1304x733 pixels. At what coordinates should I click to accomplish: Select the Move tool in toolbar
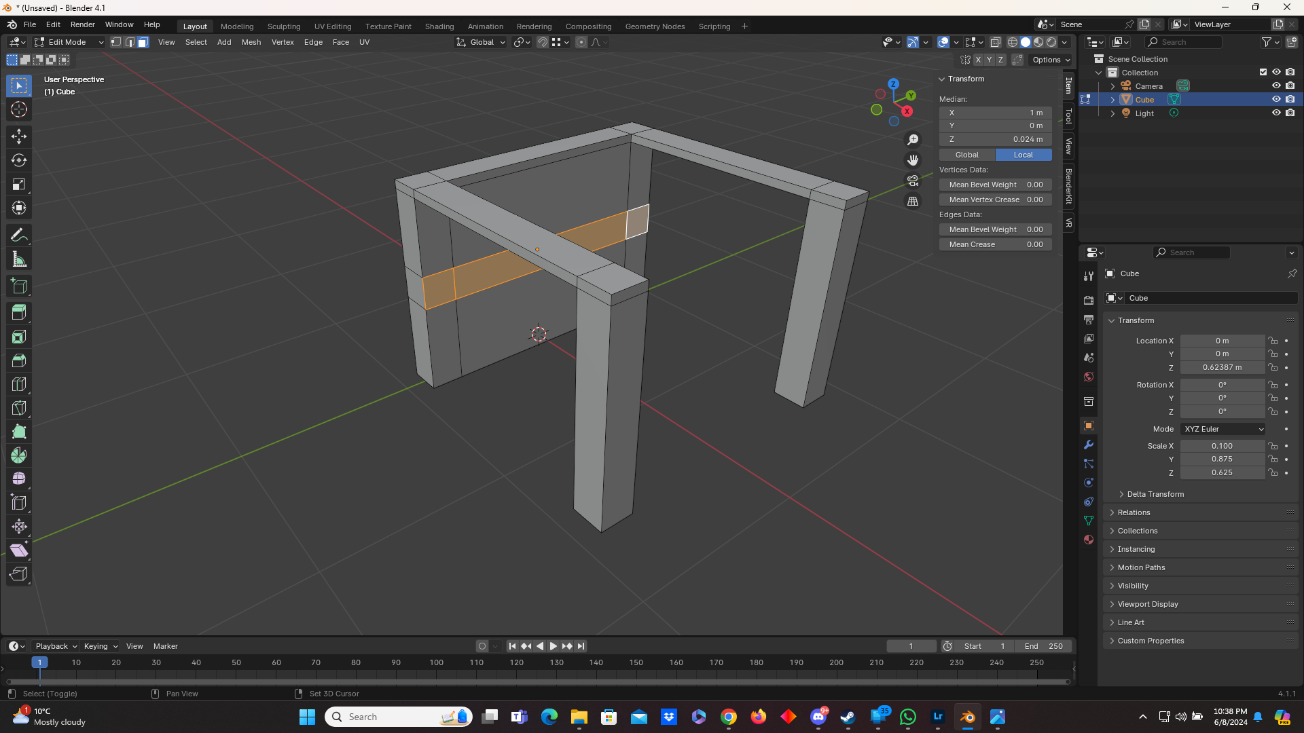[x=19, y=136]
